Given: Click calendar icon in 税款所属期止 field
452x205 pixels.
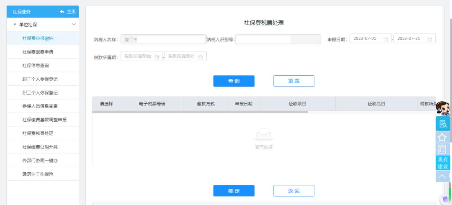Looking at the screenshot, I should [200, 57].
